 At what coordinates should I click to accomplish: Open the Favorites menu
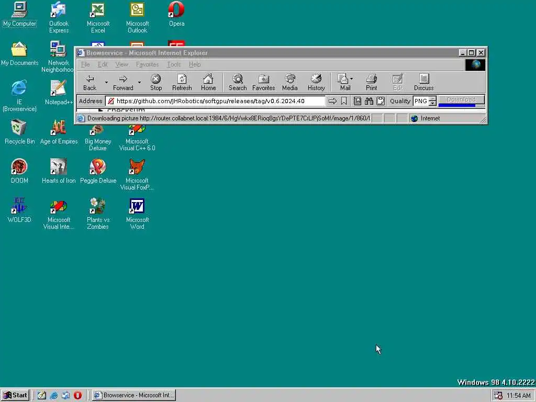point(147,64)
